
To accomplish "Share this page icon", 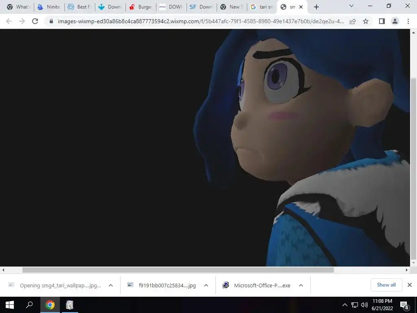I will [353, 21].
